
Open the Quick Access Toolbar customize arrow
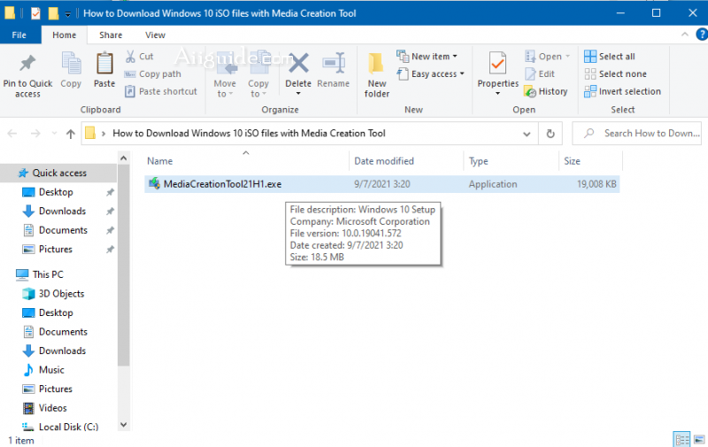(68, 14)
